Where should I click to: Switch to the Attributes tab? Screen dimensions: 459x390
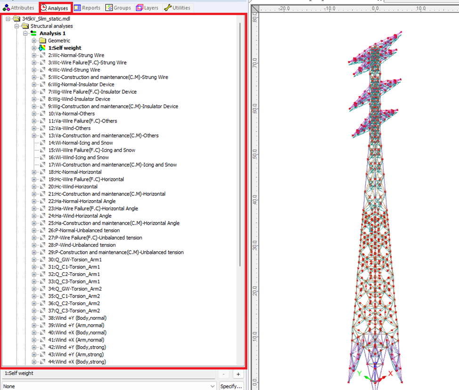(18, 8)
